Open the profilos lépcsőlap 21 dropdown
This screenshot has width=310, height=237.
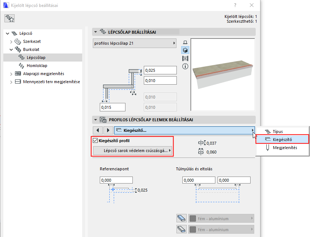pos(134,43)
